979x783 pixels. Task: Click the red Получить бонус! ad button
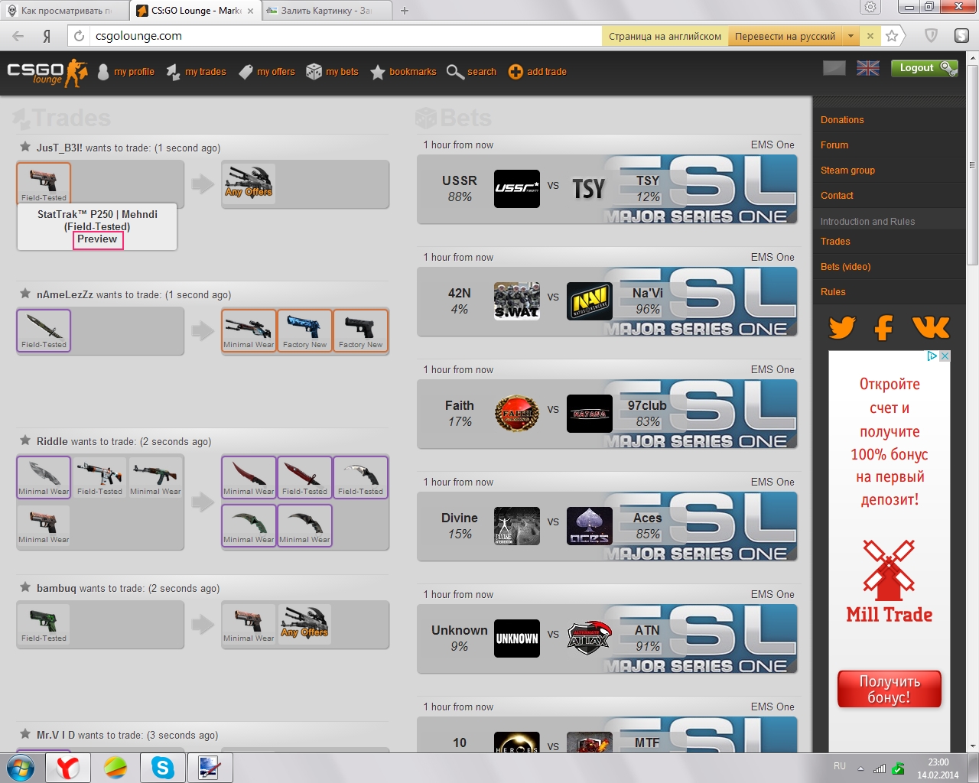point(890,689)
